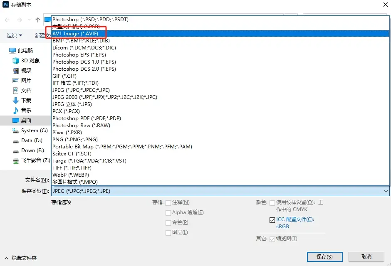Select BMP (*.BMP;*.RLE;*.DIB) format

[x=220, y=41]
